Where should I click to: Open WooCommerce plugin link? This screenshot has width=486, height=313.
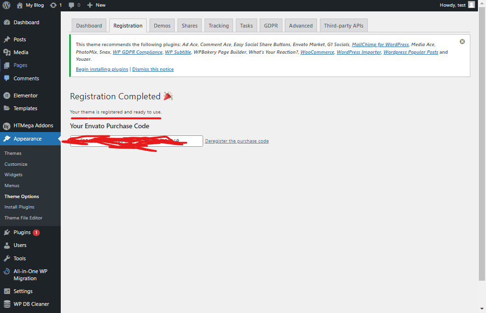[318, 52]
